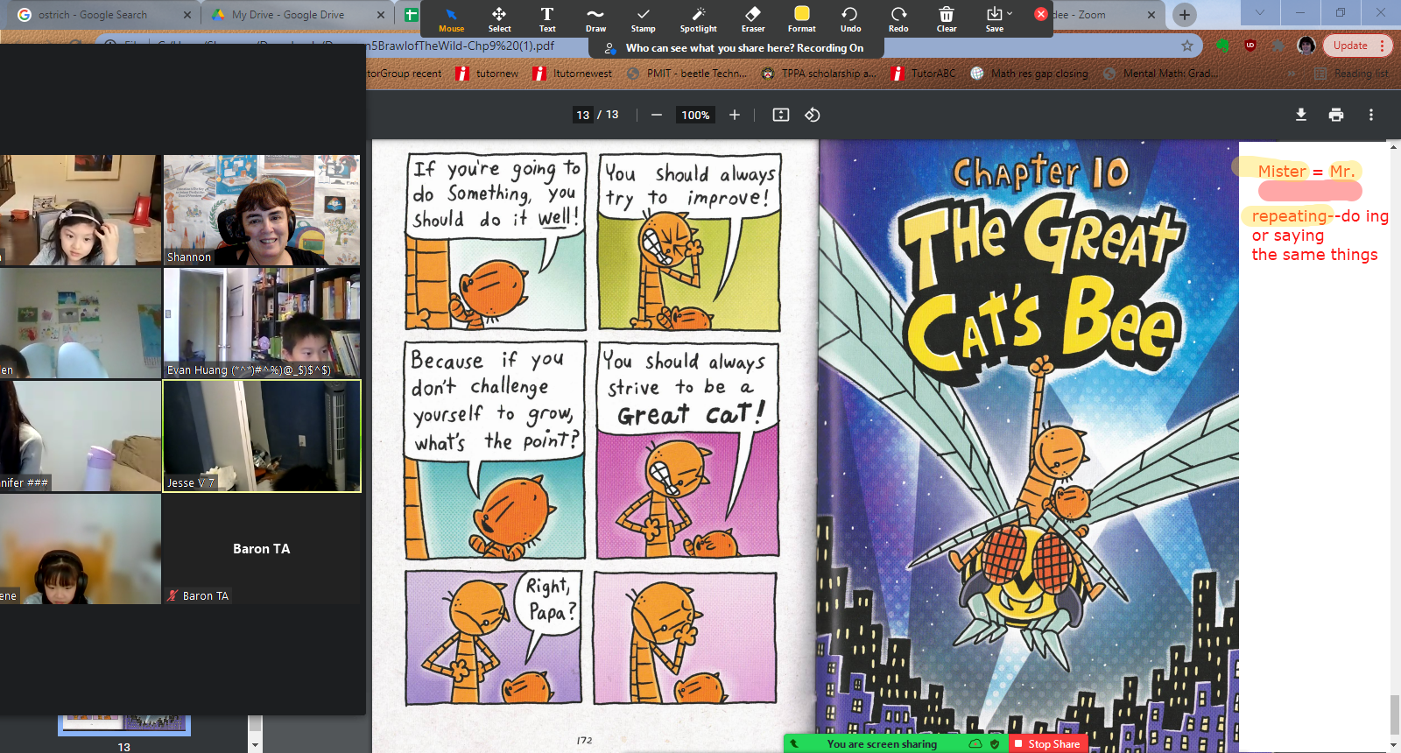Undo the last annotation

click(x=850, y=19)
